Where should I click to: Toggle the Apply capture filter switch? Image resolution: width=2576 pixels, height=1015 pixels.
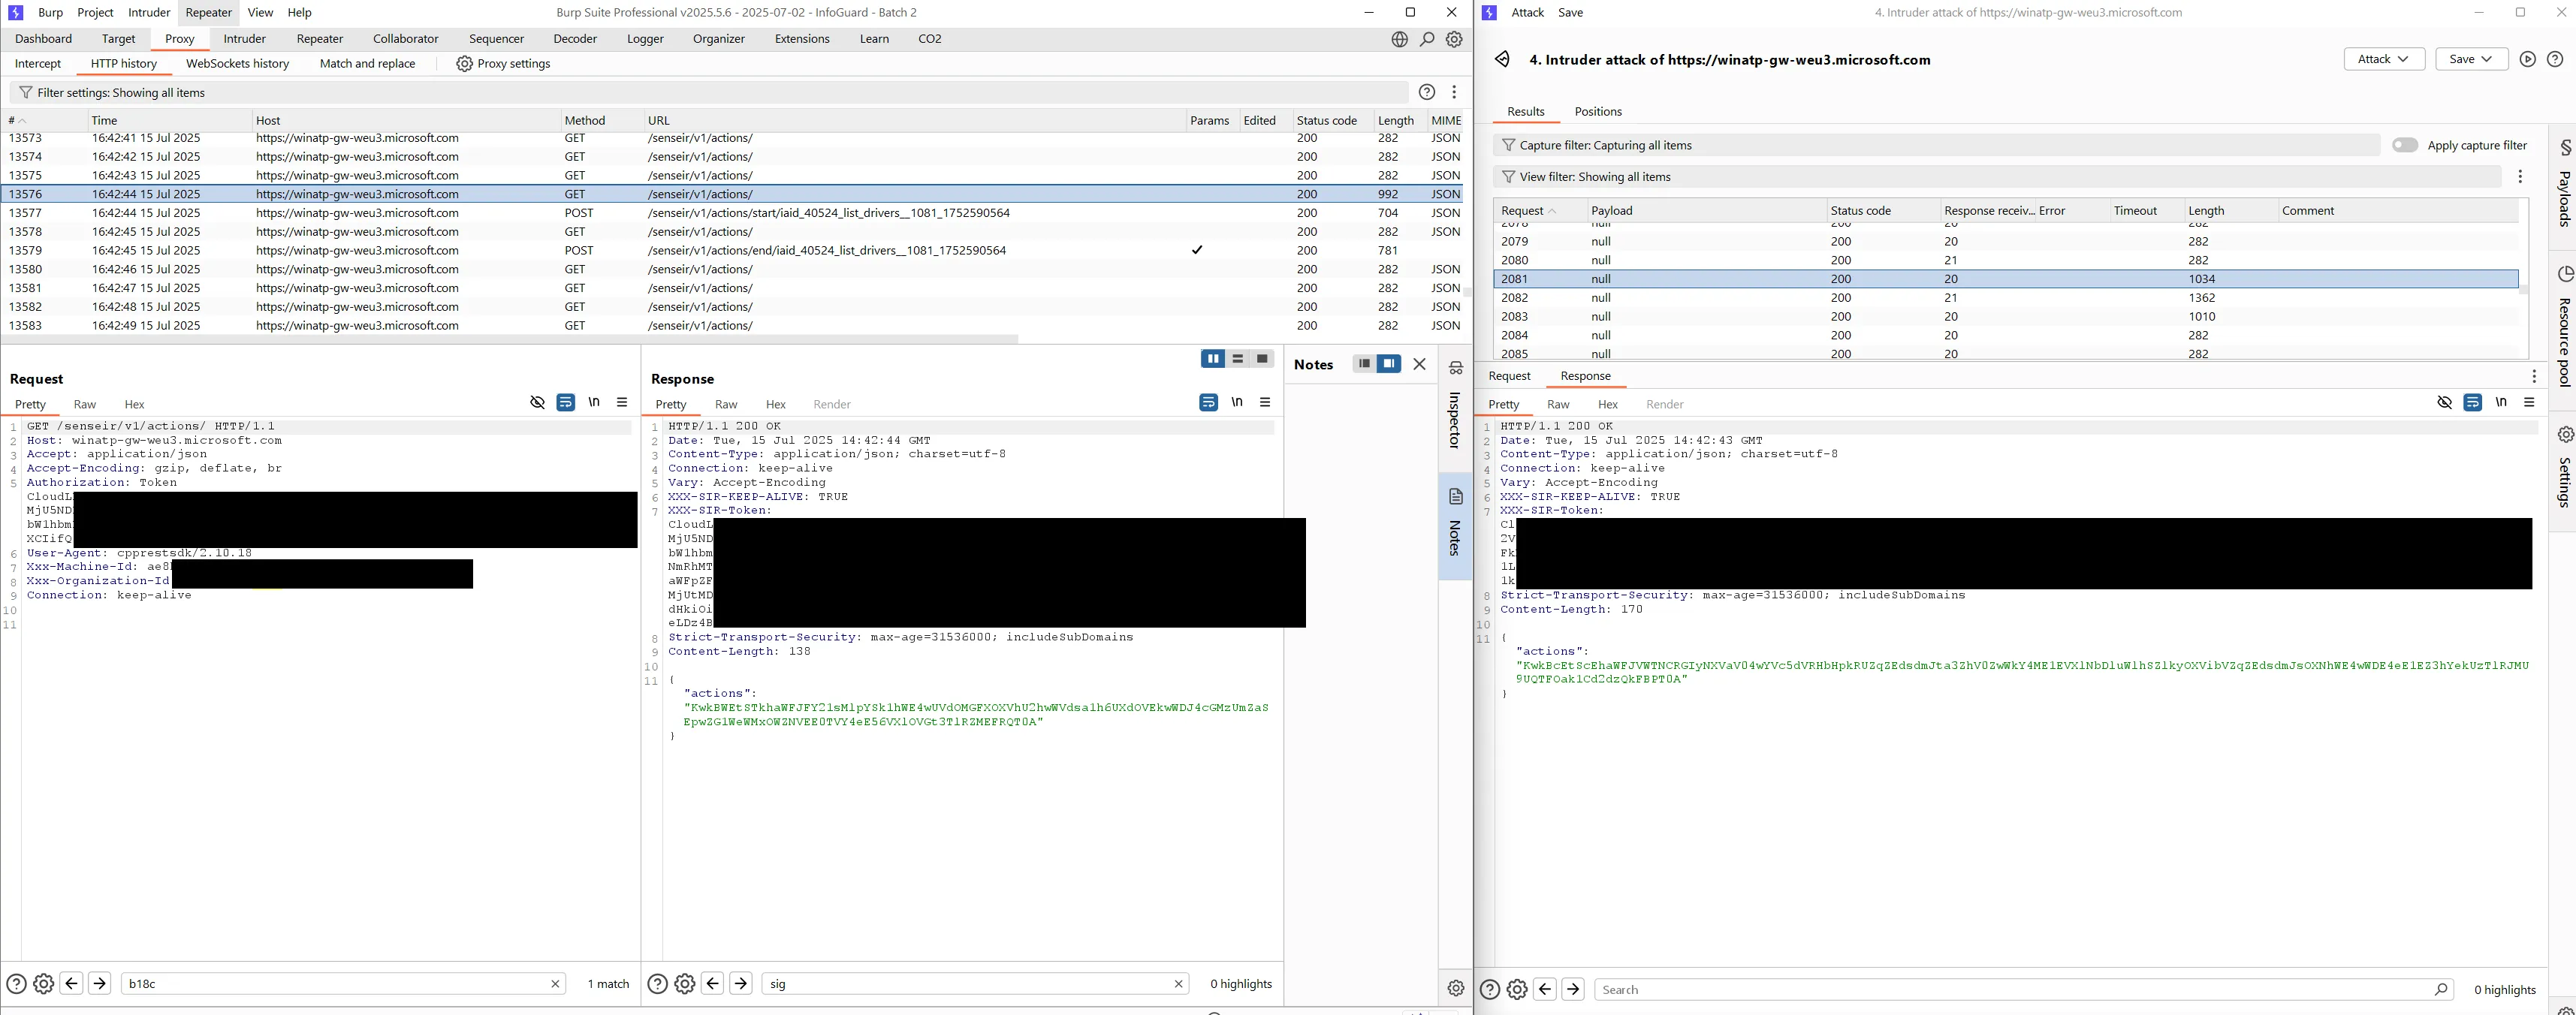(x=2404, y=145)
